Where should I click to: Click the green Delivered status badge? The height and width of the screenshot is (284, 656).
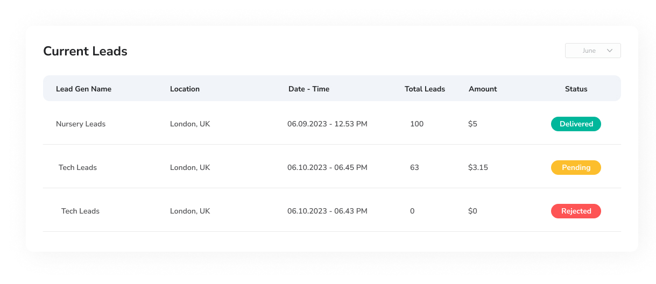coord(576,124)
